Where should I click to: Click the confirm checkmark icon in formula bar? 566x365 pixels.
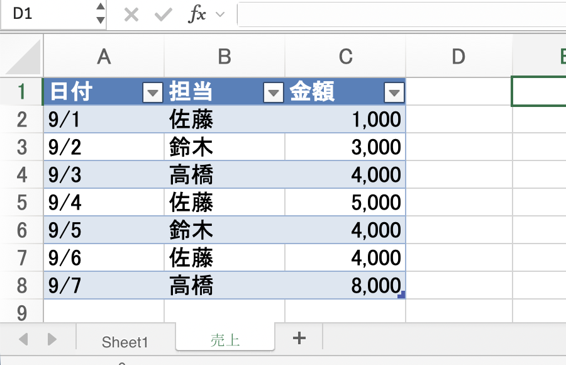tap(163, 15)
